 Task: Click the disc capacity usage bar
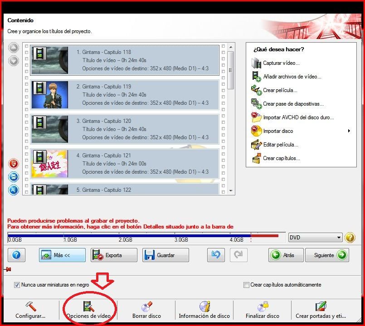(146, 237)
